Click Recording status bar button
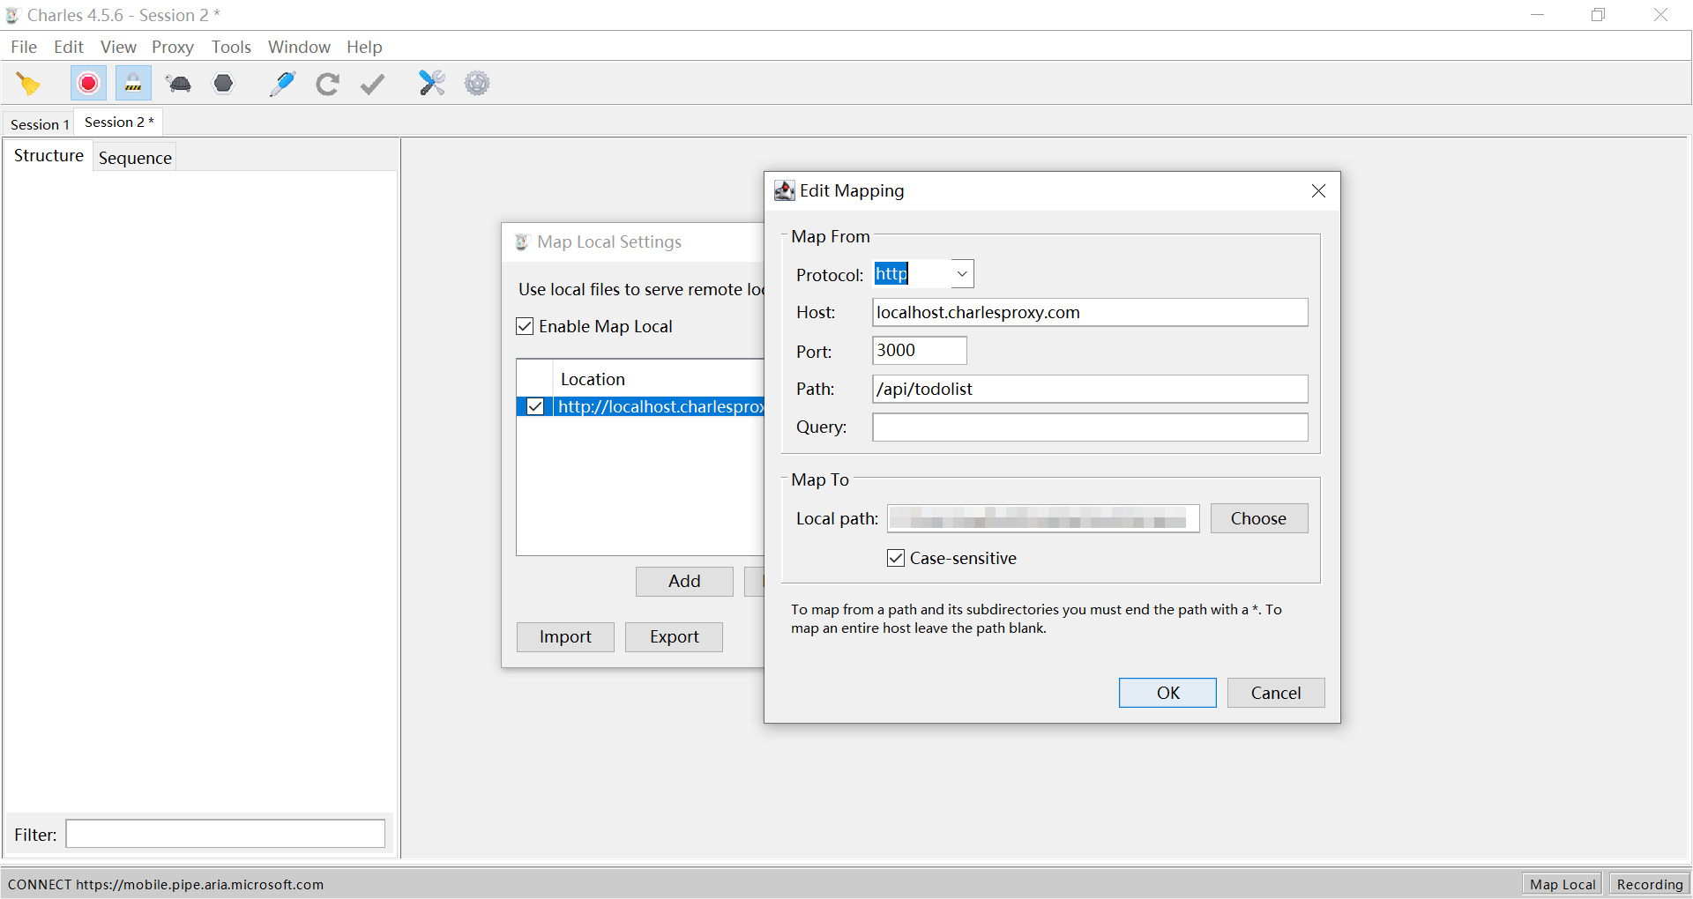1693x899 pixels. click(1649, 884)
